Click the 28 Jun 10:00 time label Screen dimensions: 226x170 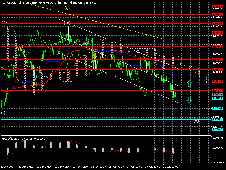click(x=153, y=167)
